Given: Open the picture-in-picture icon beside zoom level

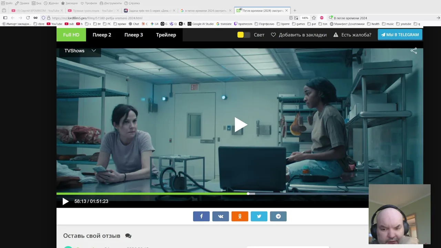Looking at the screenshot, I should (x=296, y=18).
